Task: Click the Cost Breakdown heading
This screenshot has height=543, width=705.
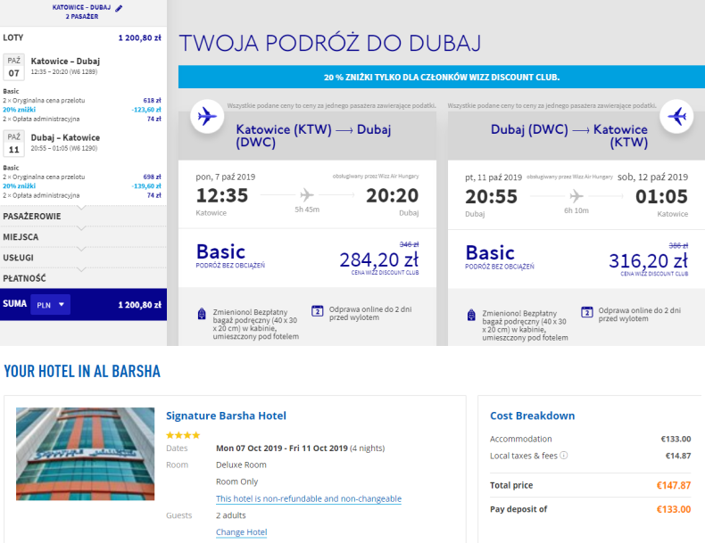Action: click(533, 415)
